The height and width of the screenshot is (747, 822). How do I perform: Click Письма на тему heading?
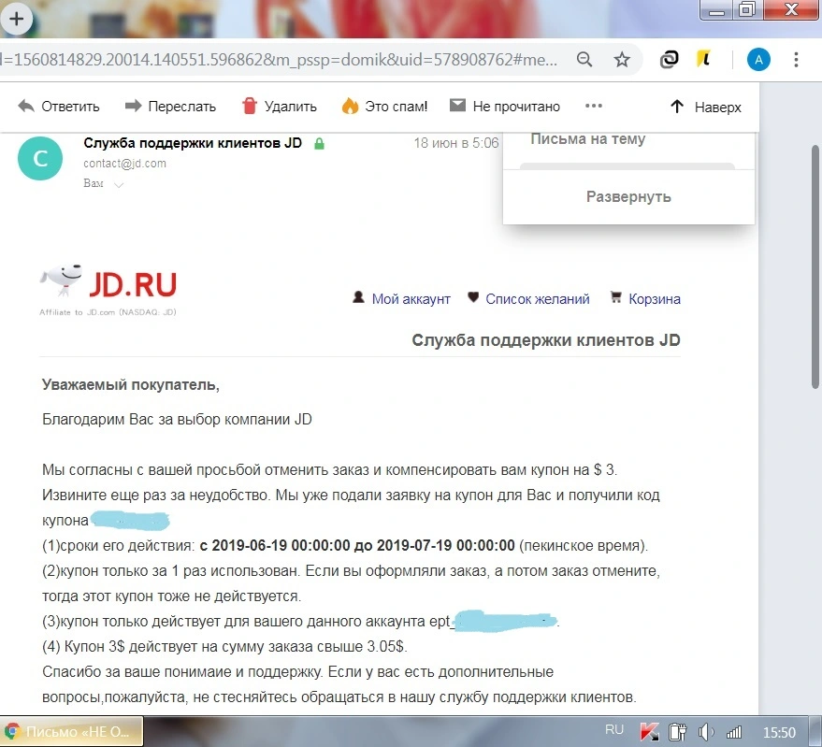(587, 139)
